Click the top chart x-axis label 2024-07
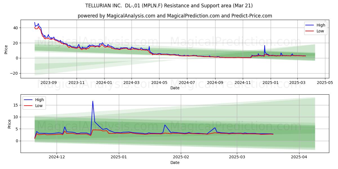The height and width of the screenshot is (169, 338). point(187,83)
